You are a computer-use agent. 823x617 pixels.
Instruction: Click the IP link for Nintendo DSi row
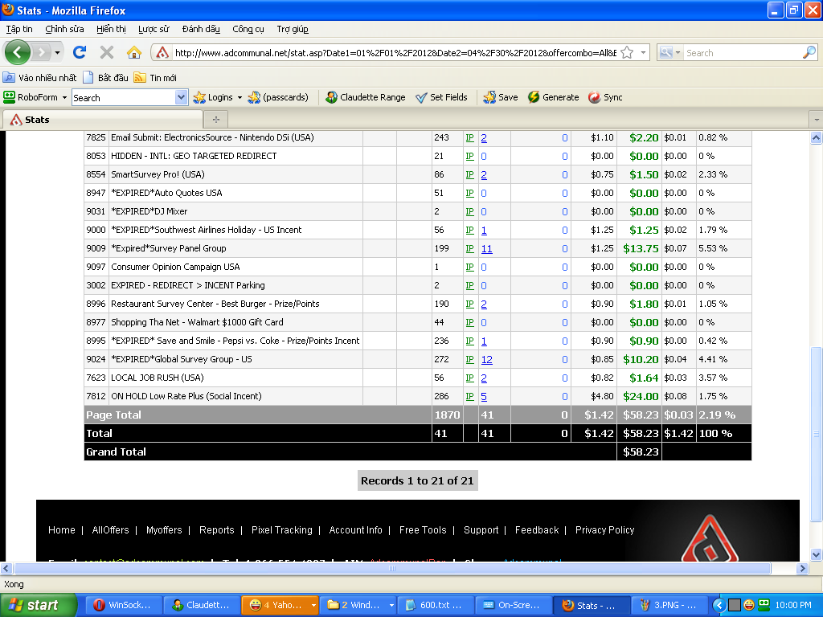coord(469,137)
